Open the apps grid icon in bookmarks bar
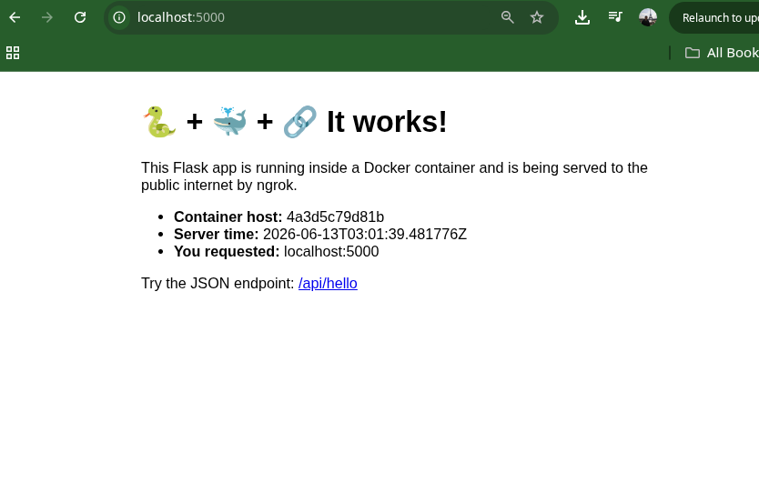Image resolution: width=759 pixels, height=483 pixels. (13, 53)
